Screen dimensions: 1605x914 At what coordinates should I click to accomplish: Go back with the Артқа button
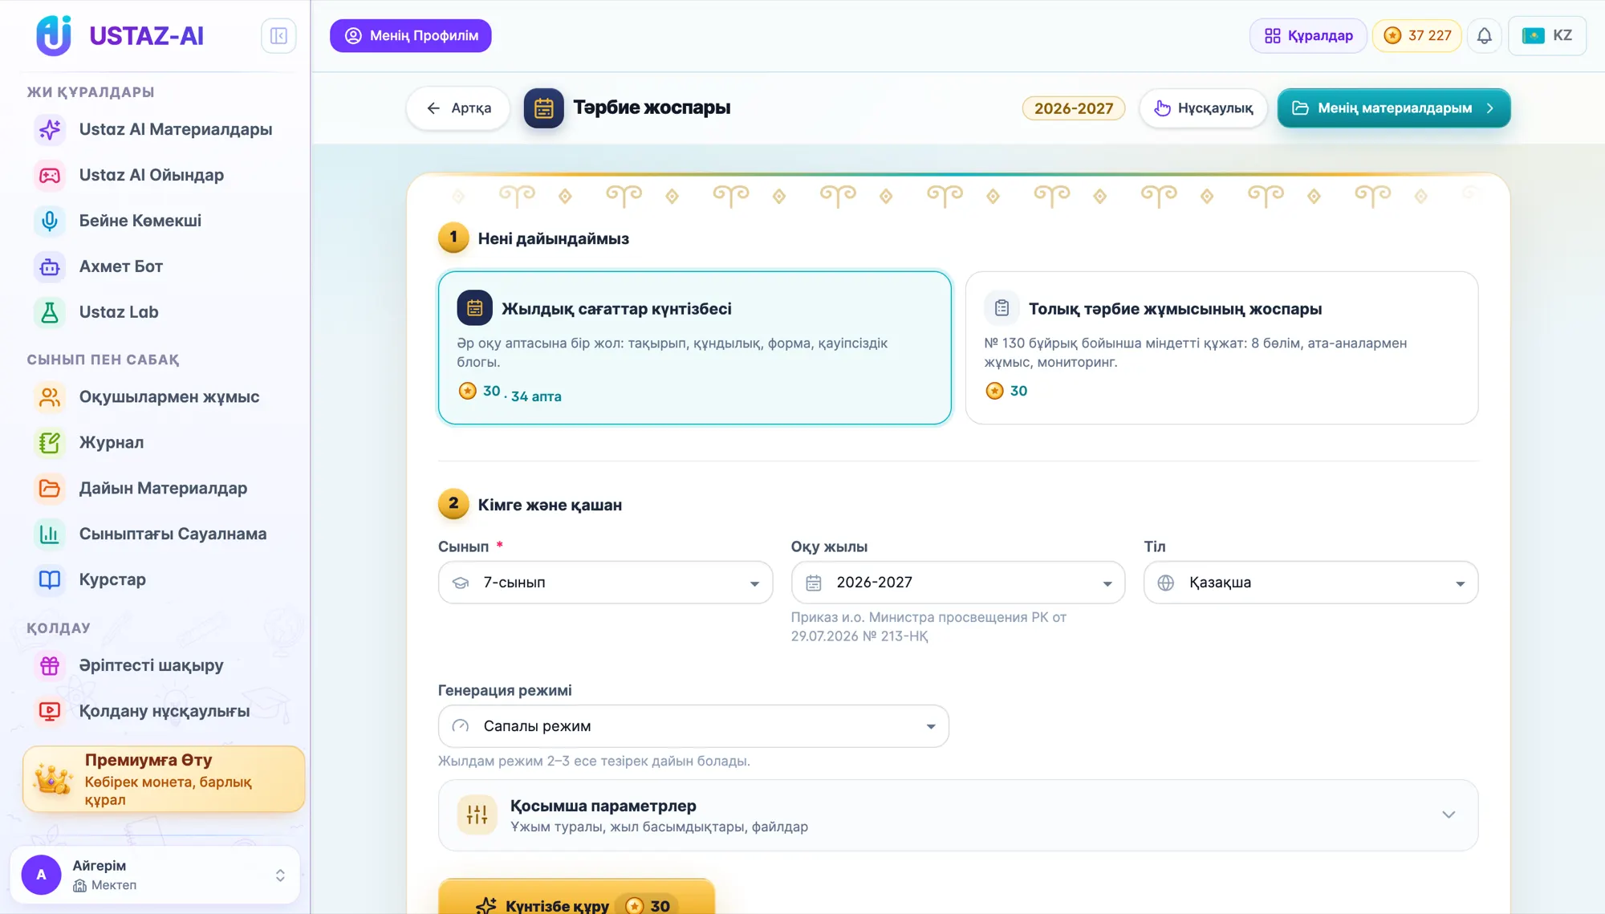point(458,108)
